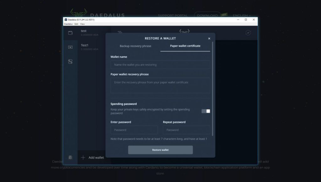321x182 pixels.
Task: Maximize the Daedalus window
Action: point(246,20)
